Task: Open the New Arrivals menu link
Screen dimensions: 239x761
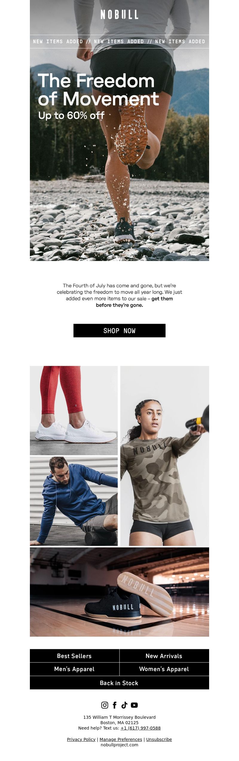Action: pyautogui.click(x=164, y=656)
